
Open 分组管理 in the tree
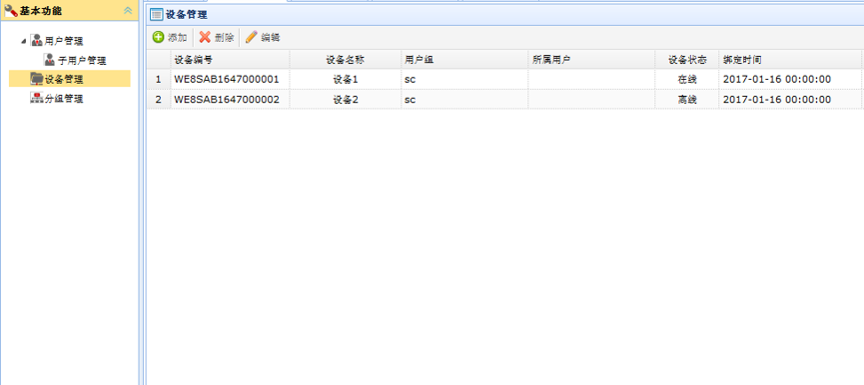[x=64, y=99]
